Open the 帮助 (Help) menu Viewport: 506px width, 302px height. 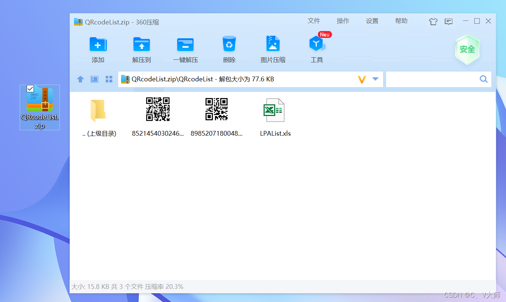(401, 21)
